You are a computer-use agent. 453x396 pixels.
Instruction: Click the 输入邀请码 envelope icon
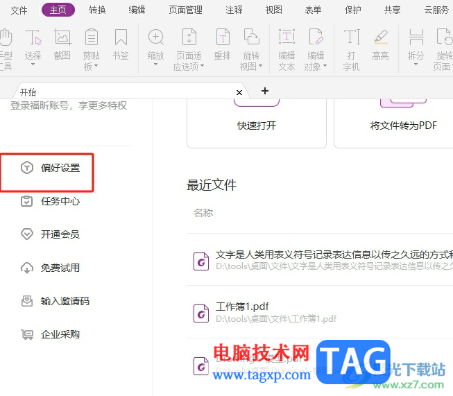coord(27,301)
